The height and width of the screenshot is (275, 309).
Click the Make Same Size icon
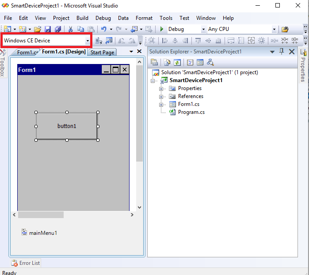(251, 41)
